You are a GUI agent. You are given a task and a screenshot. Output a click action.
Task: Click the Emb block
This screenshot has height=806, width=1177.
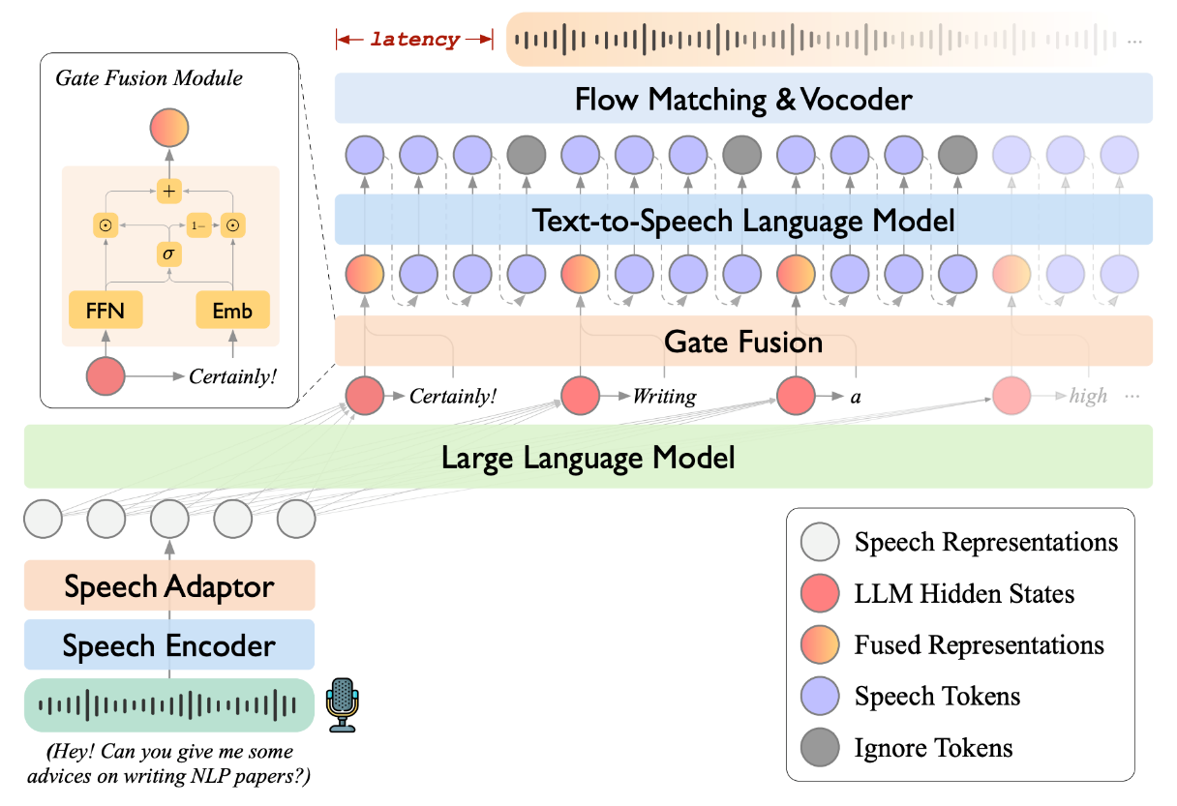click(232, 311)
